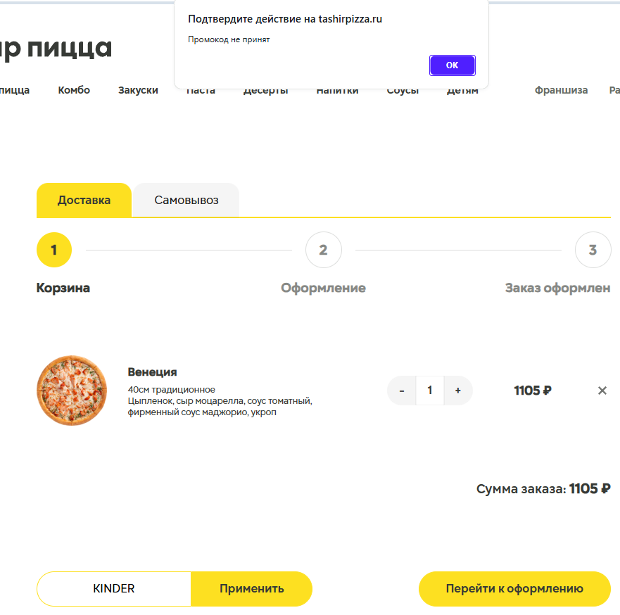Proceed with Перейти к оформлению button
620x615 pixels.
(x=514, y=589)
